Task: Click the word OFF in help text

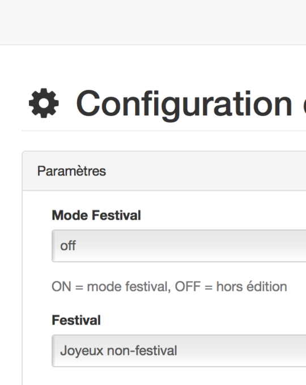Action: tap(188, 286)
